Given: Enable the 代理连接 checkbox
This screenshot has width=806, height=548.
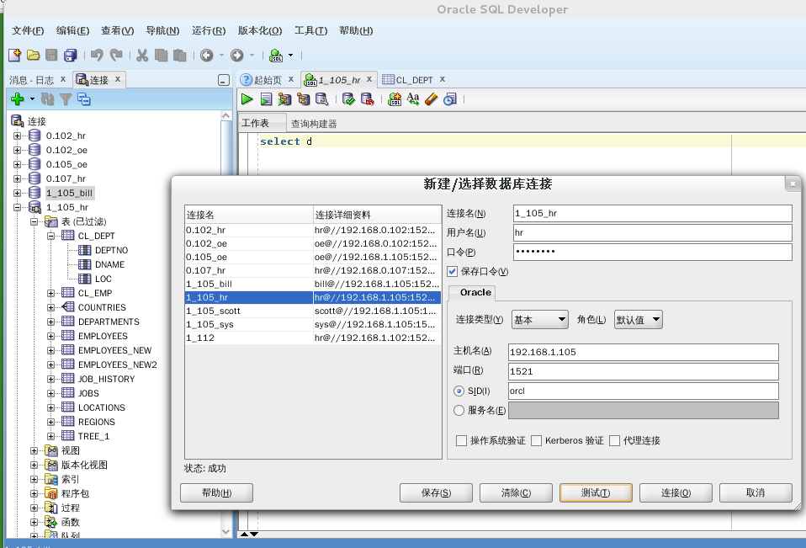Looking at the screenshot, I should tap(614, 440).
